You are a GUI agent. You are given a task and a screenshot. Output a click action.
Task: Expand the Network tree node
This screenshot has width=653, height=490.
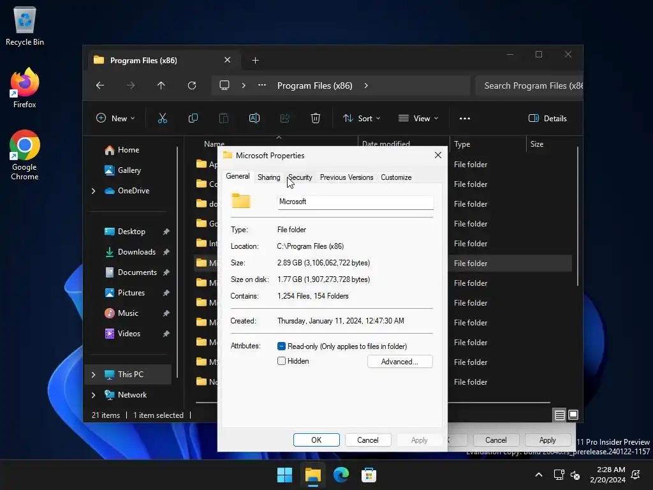tap(93, 395)
